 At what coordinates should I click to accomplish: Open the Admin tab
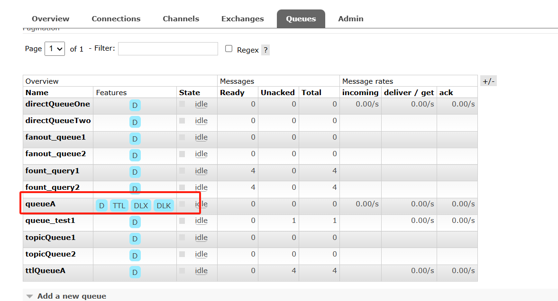click(350, 19)
